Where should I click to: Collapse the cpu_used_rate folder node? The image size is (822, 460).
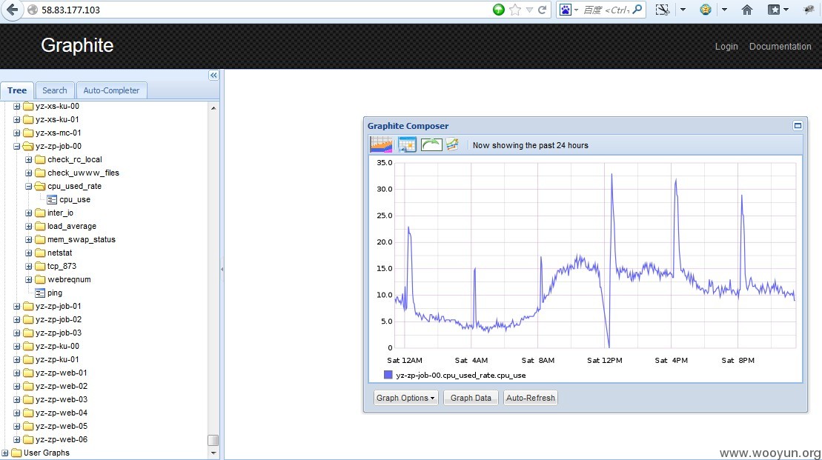tap(29, 186)
